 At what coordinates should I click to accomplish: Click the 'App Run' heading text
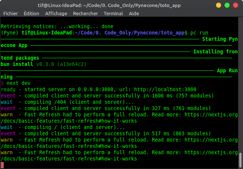tap(227, 70)
